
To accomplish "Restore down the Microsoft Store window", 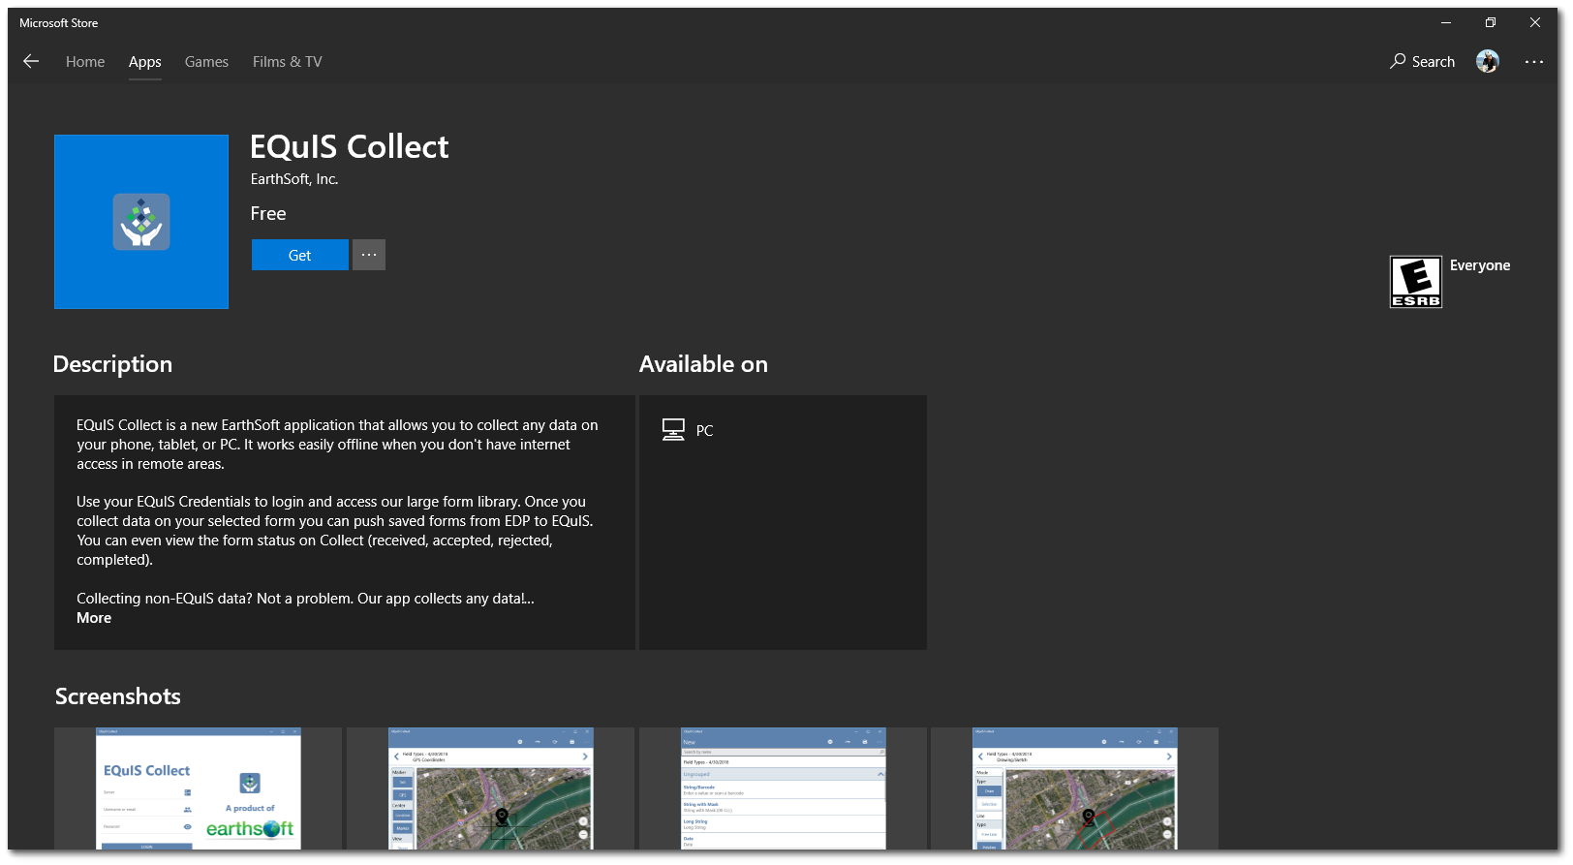I will point(1491,22).
